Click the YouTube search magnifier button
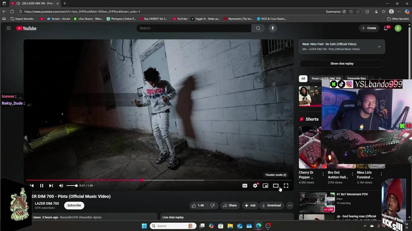 click(x=258, y=28)
